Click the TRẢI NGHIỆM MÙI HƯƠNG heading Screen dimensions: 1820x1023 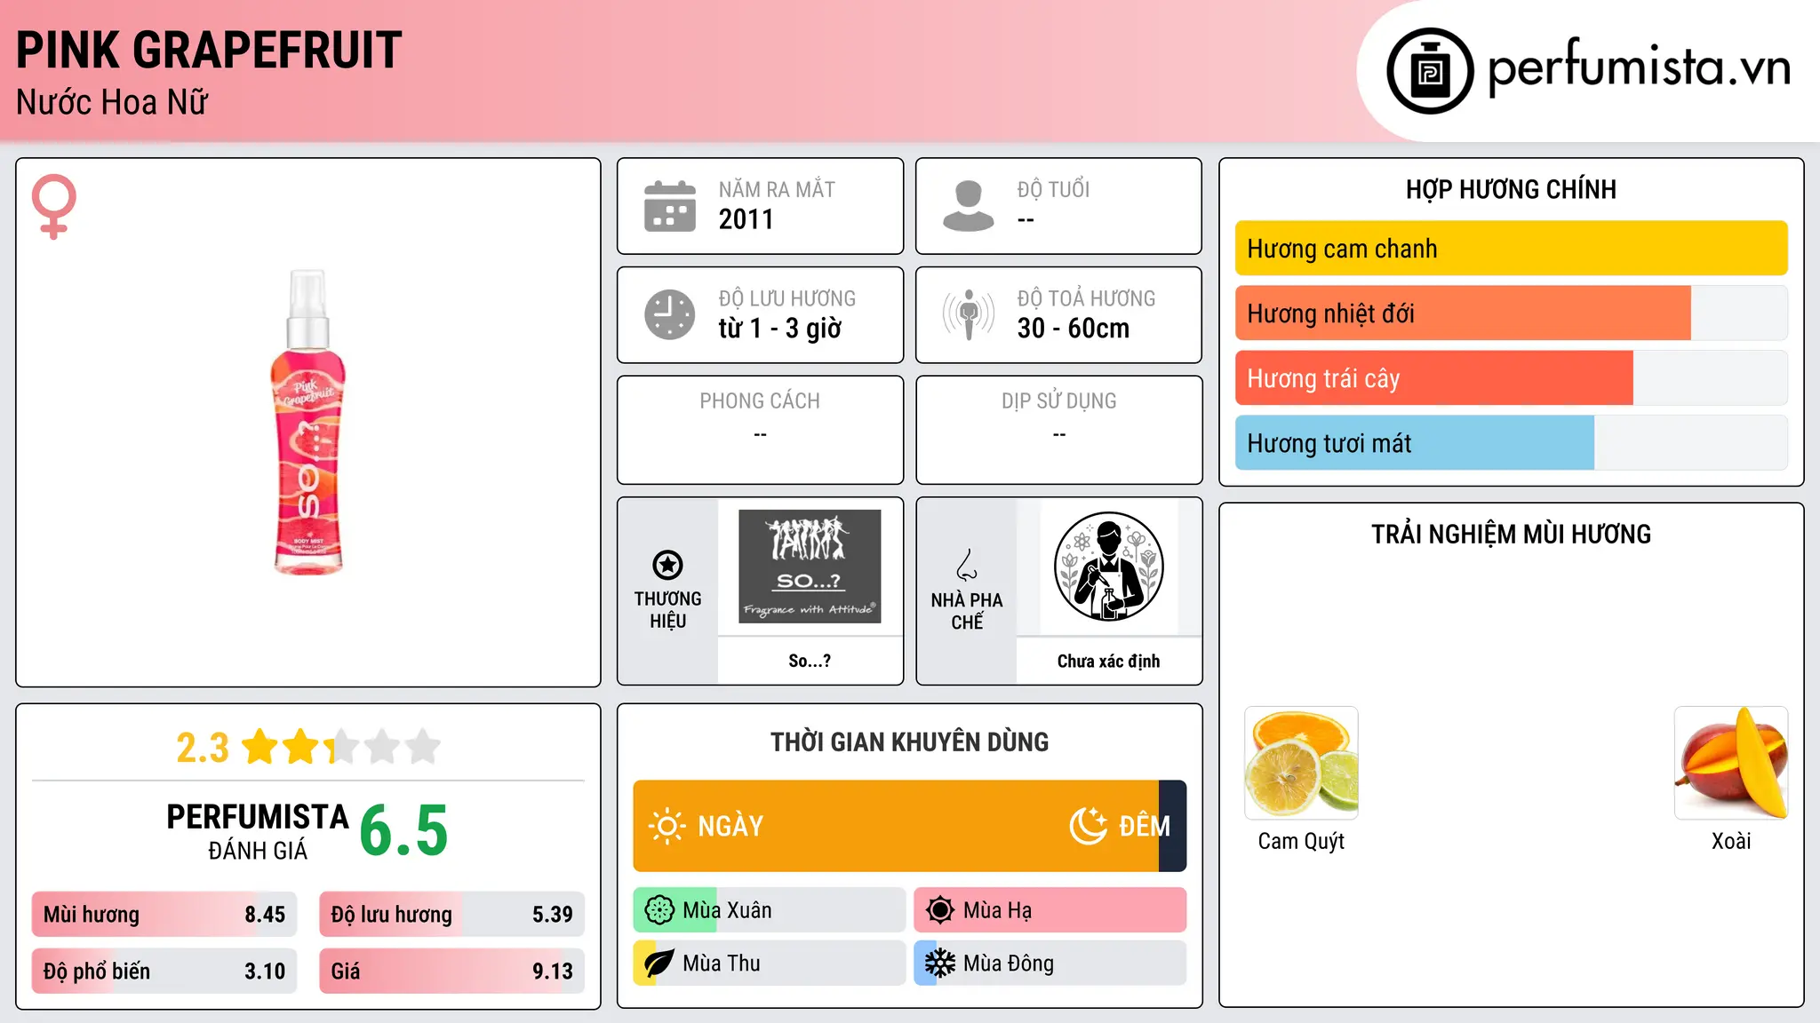pyautogui.click(x=1511, y=534)
